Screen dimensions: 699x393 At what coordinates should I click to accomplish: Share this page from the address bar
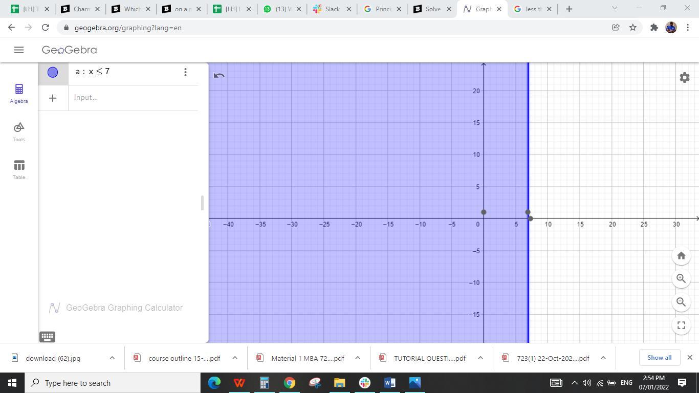pyautogui.click(x=616, y=28)
